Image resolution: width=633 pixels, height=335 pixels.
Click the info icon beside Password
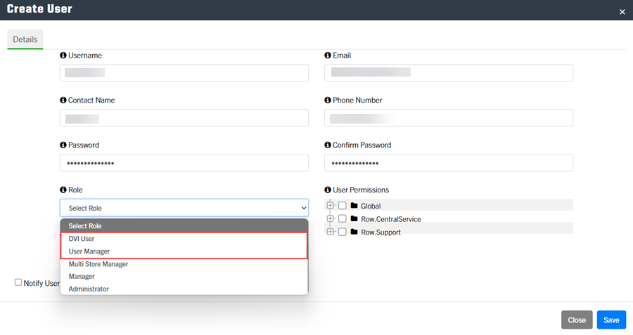(63, 145)
